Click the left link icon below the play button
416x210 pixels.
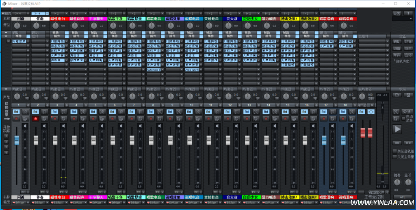(396, 143)
